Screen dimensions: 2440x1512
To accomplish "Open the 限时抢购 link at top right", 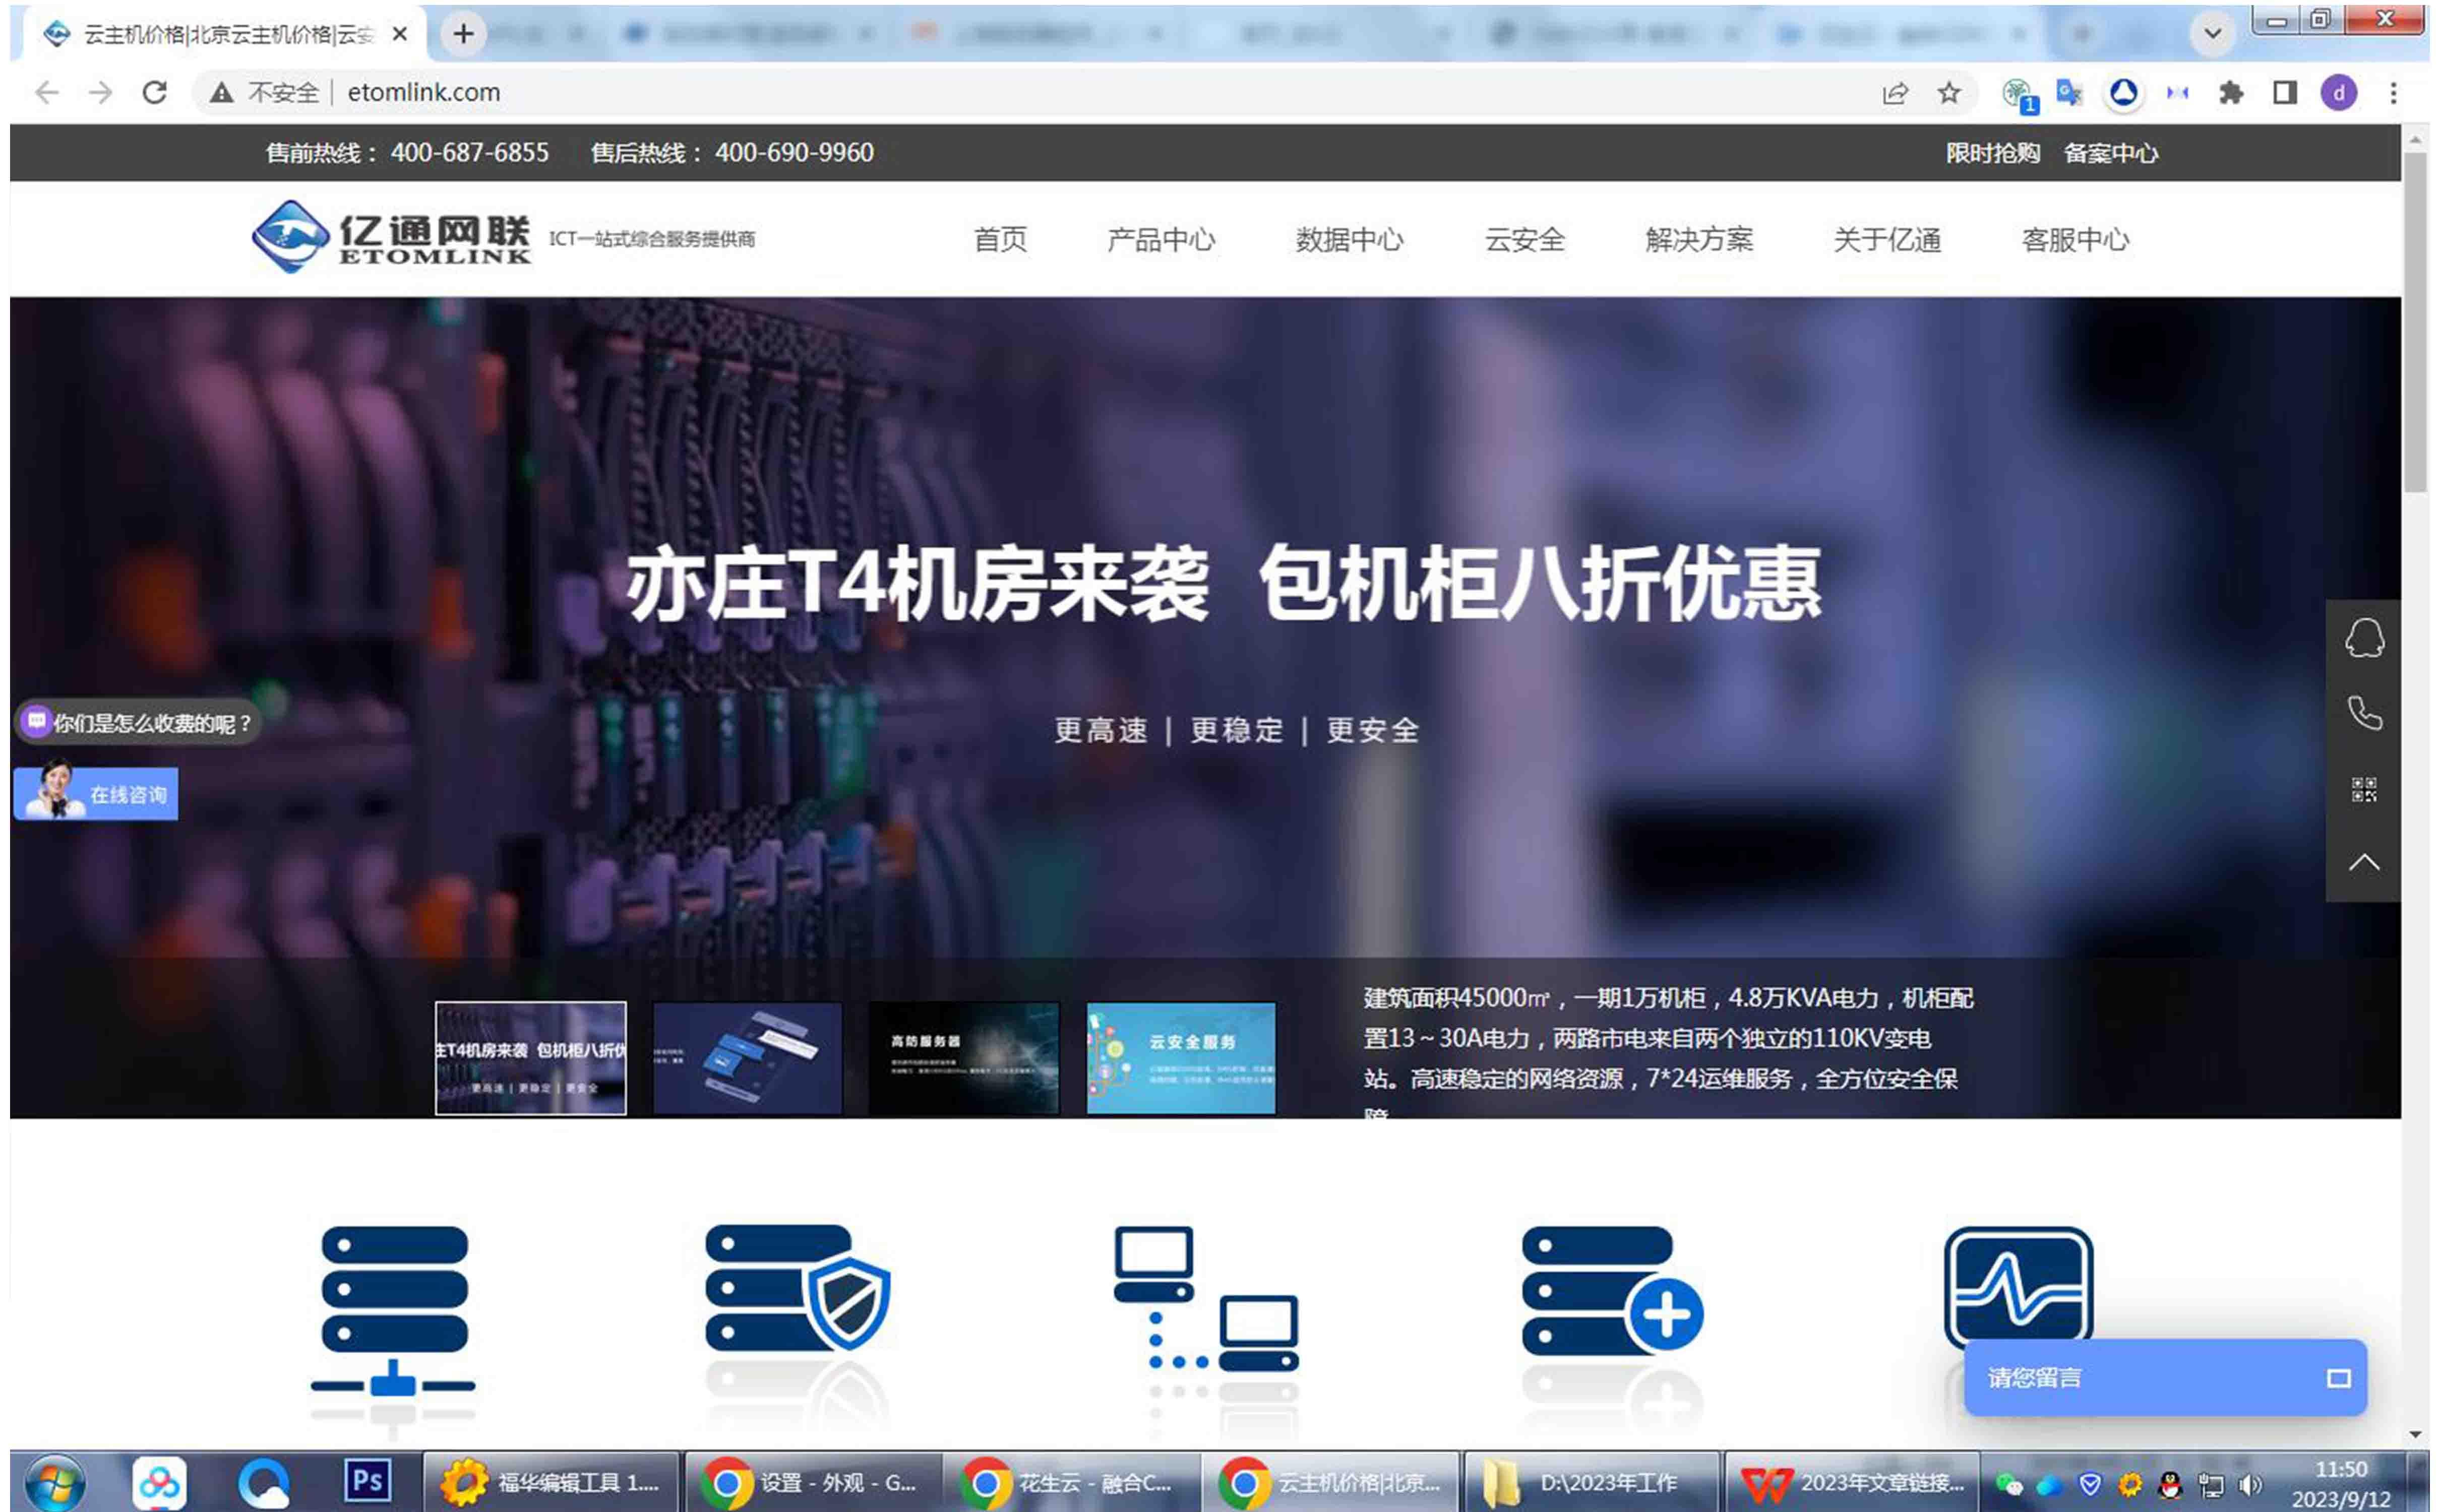I will click(1993, 153).
